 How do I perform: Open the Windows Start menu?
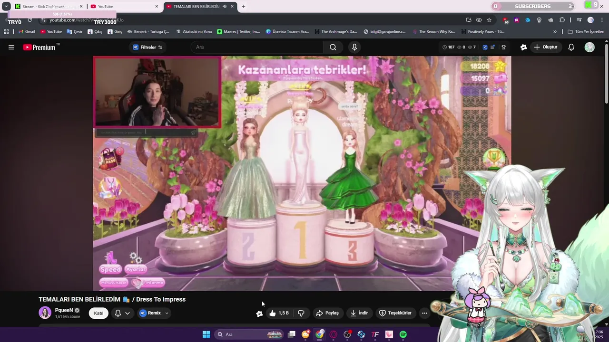tap(206, 334)
